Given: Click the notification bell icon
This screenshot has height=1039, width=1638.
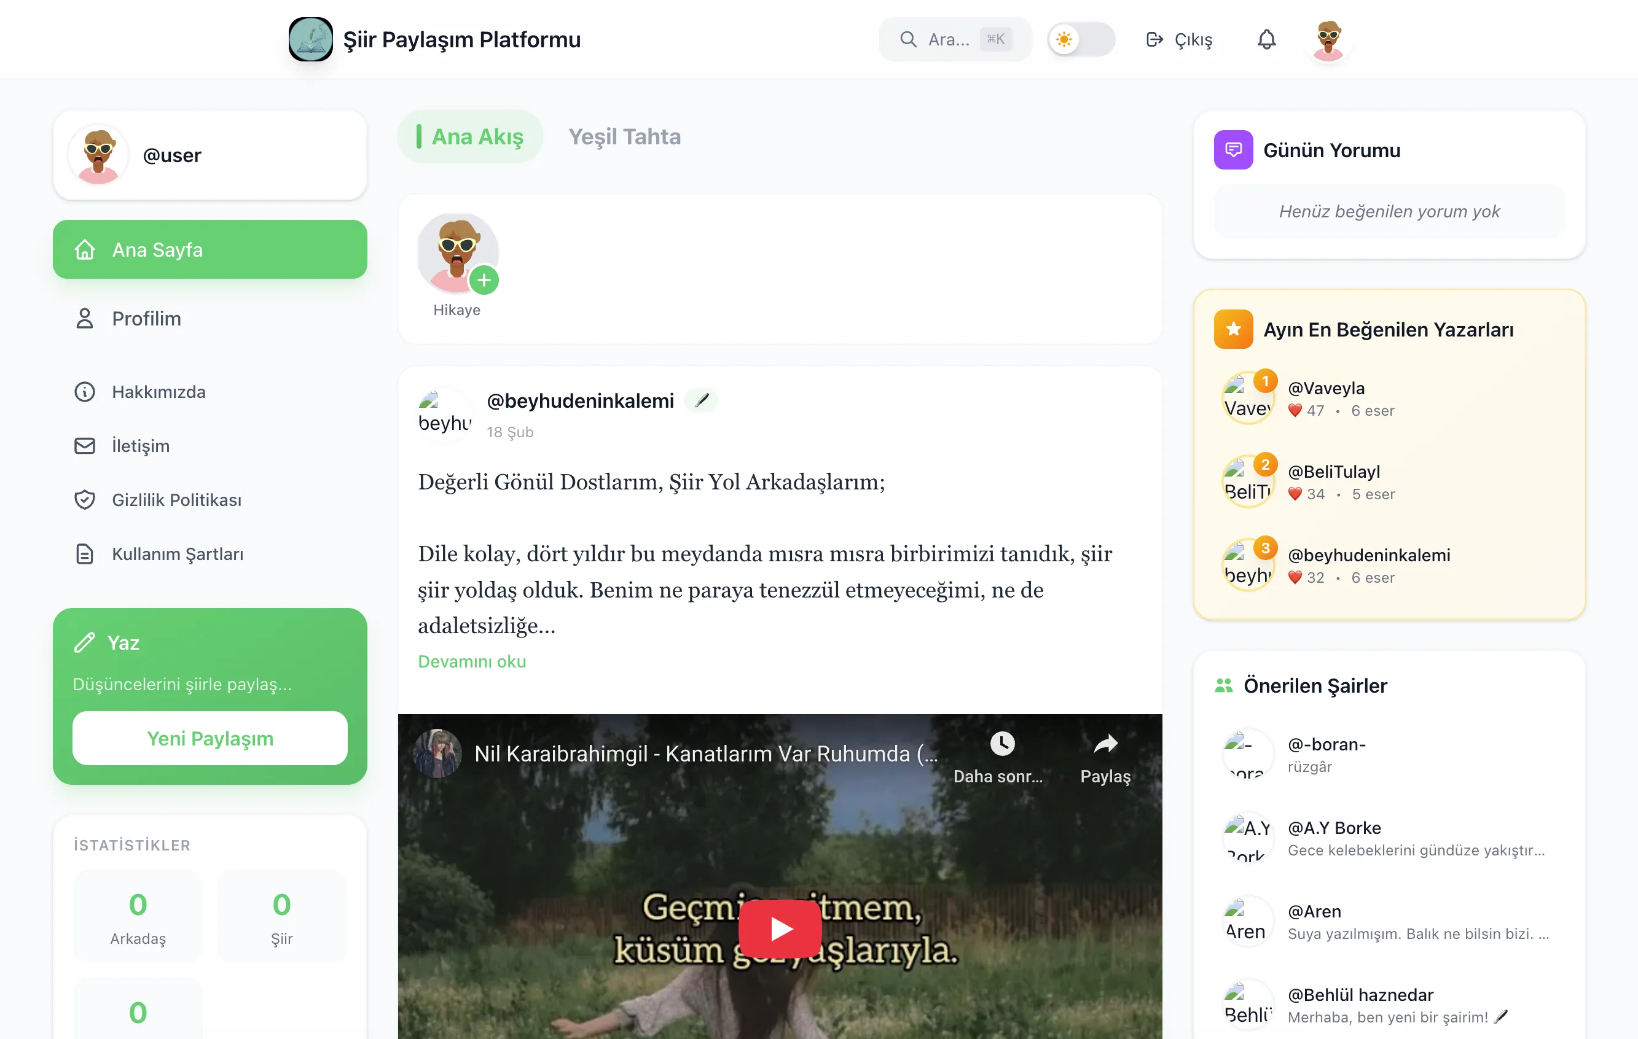Looking at the screenshot, I should [1266, 39].
